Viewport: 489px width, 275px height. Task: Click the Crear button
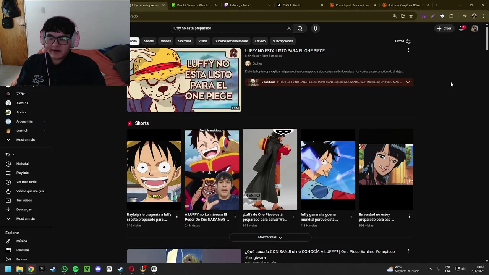(444, 28)
